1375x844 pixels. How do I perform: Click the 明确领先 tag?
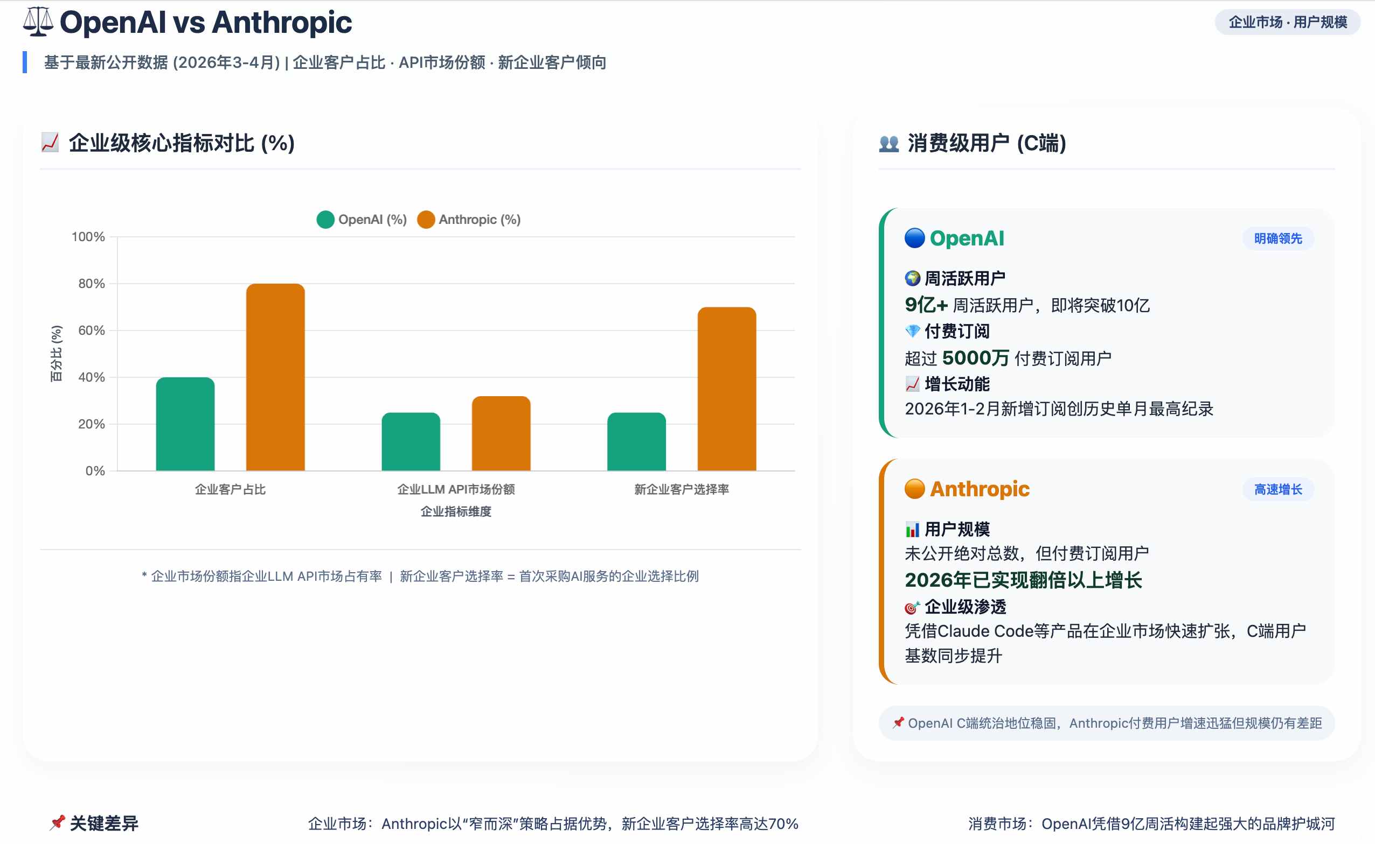point(1277,239)
